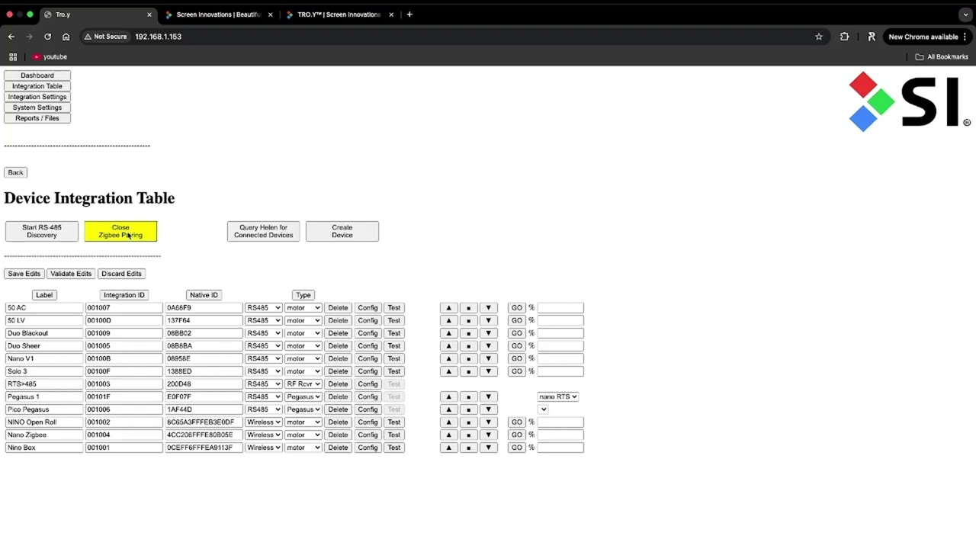Raise the 50 LV shade with up arrow

(x=449, y=320)
